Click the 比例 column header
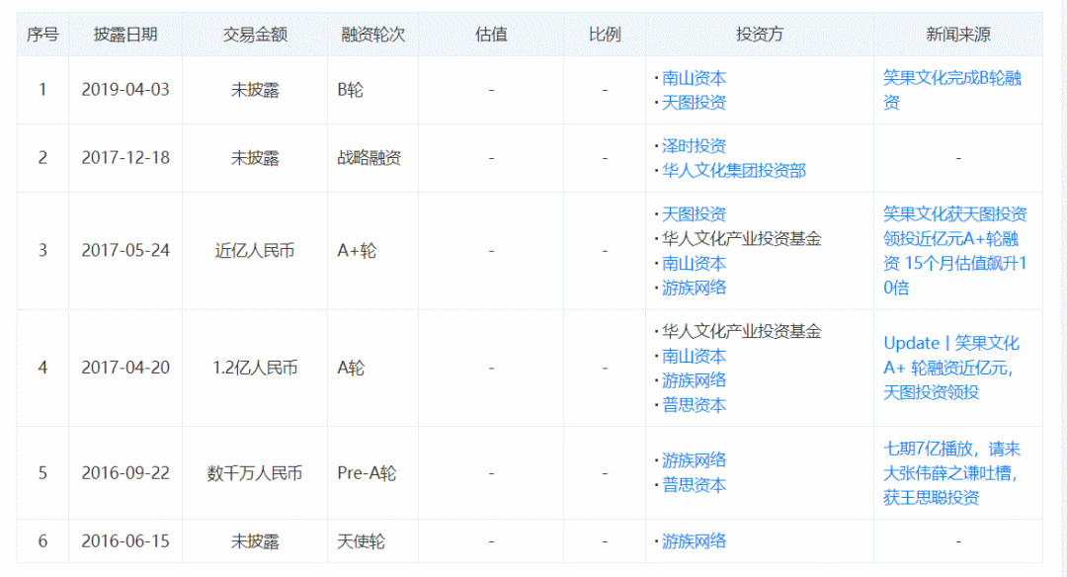 pyautogui.click(x=605, y=35)
